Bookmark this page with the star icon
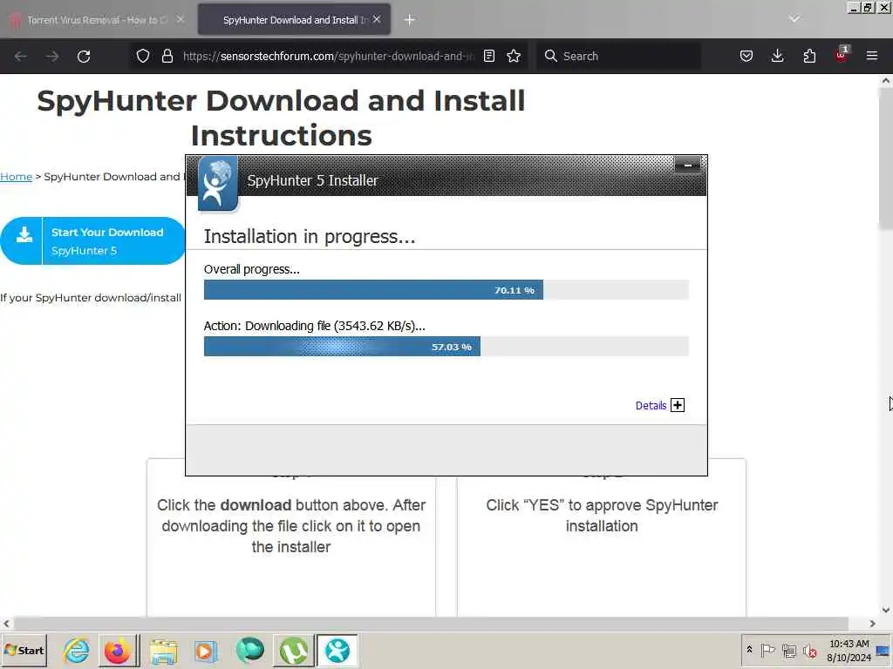893x669 pixels. tap(514, 56)
